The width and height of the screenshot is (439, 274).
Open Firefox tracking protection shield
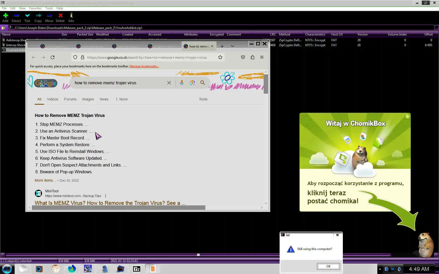75,57
